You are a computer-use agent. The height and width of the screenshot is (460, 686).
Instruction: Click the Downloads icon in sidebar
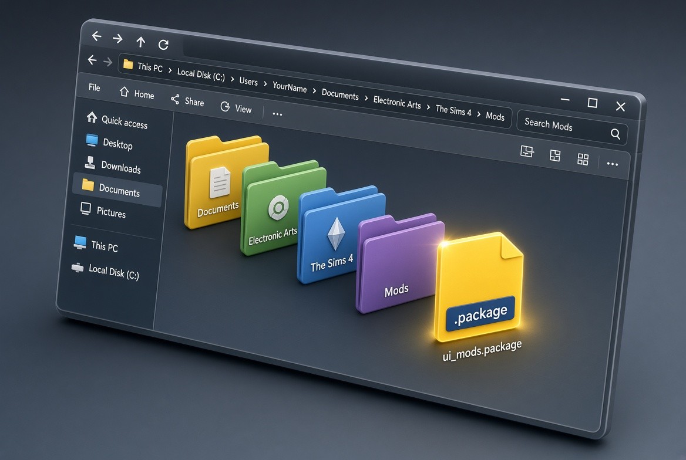(90, 163)
